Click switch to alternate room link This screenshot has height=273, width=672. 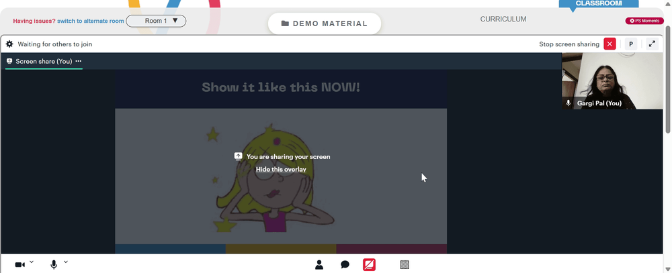click(91, 21)
